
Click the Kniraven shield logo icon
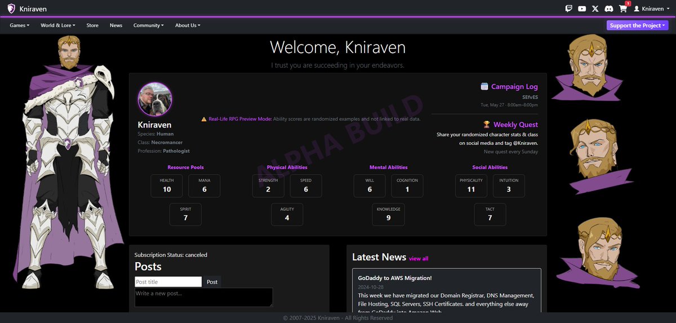click(11, 8)
